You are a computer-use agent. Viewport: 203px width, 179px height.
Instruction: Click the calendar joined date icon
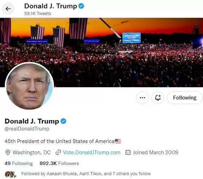click(x=128, y=152)
